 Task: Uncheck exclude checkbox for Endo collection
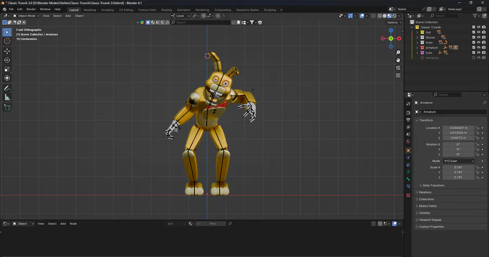[x=473, y=42]
